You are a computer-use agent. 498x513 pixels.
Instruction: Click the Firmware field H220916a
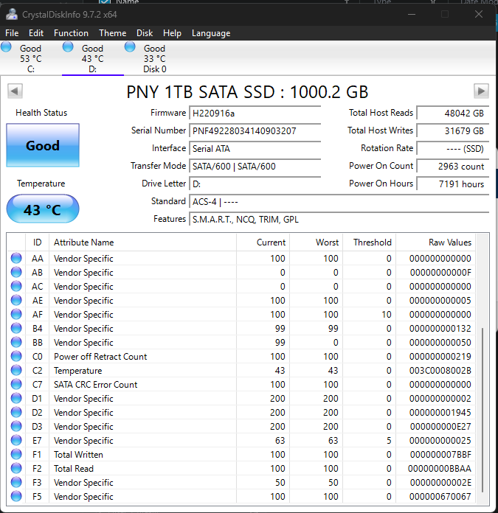pyautogui.click(x=255, y=114)
